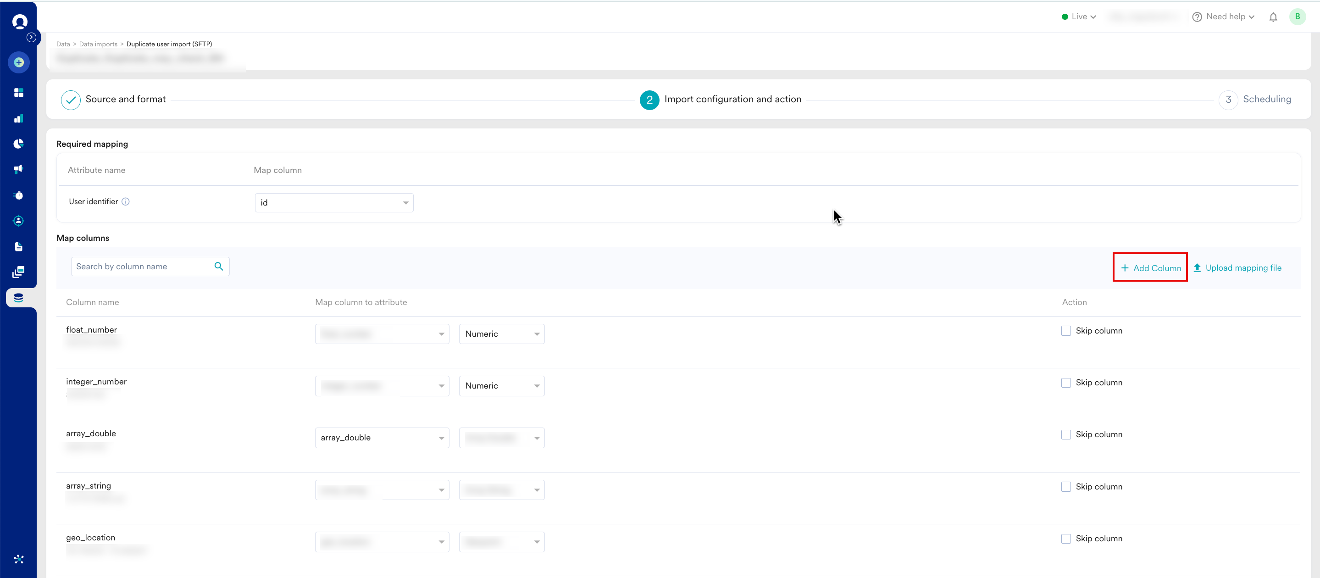Click the Search by column name field

(142, 267)
